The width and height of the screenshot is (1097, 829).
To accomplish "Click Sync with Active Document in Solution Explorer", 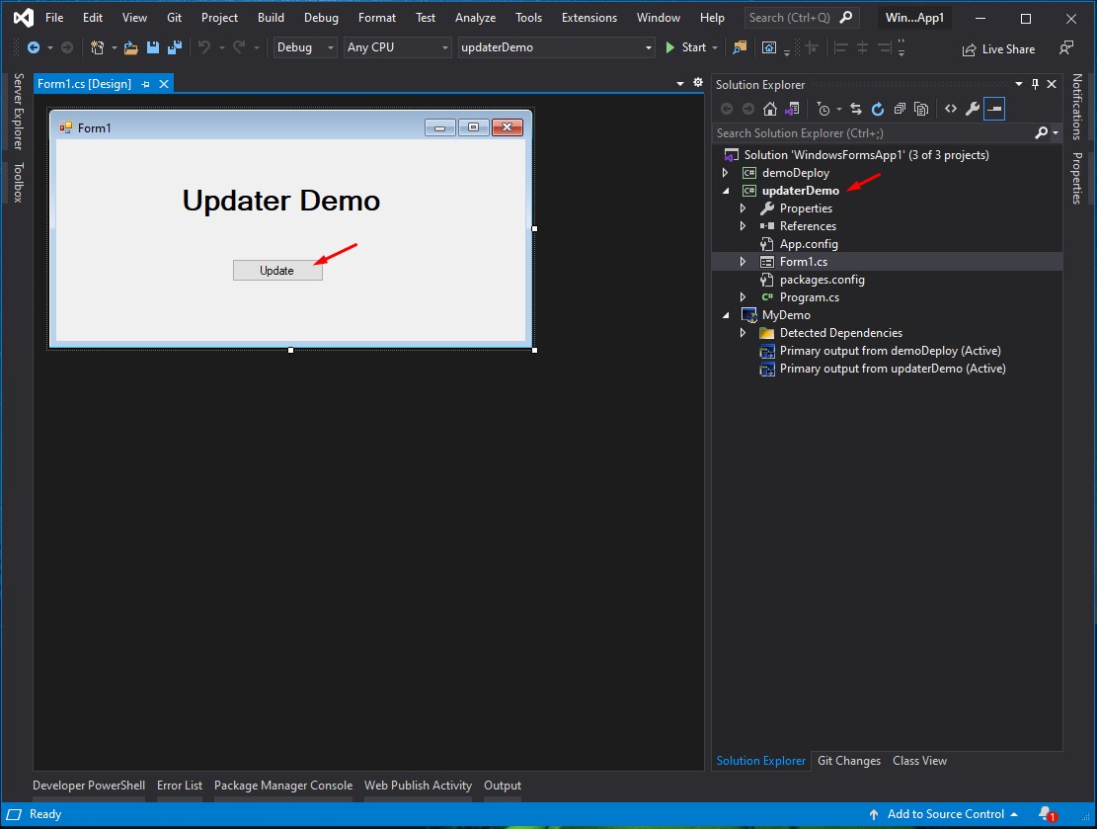I will [855, 109].
